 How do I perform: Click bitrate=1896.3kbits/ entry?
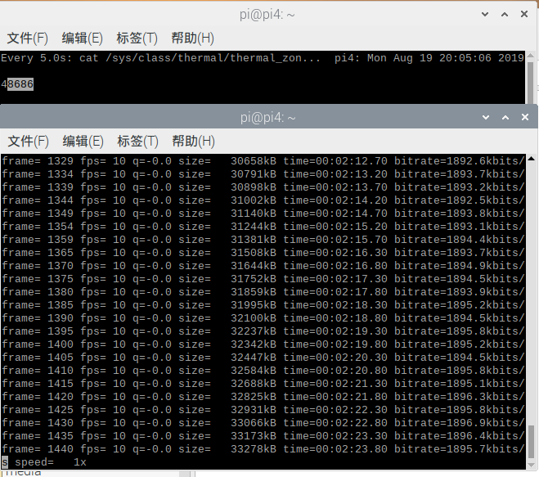[x=459, y=397]
